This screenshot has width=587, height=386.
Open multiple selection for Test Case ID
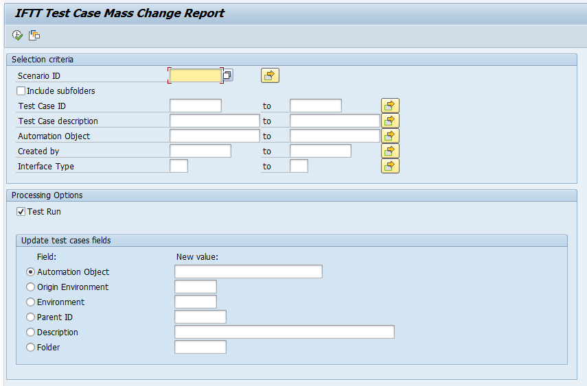(x=390, y=106)
